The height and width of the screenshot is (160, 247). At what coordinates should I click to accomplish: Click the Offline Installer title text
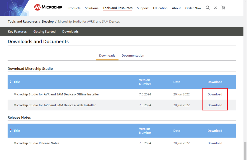coord(56,94)
